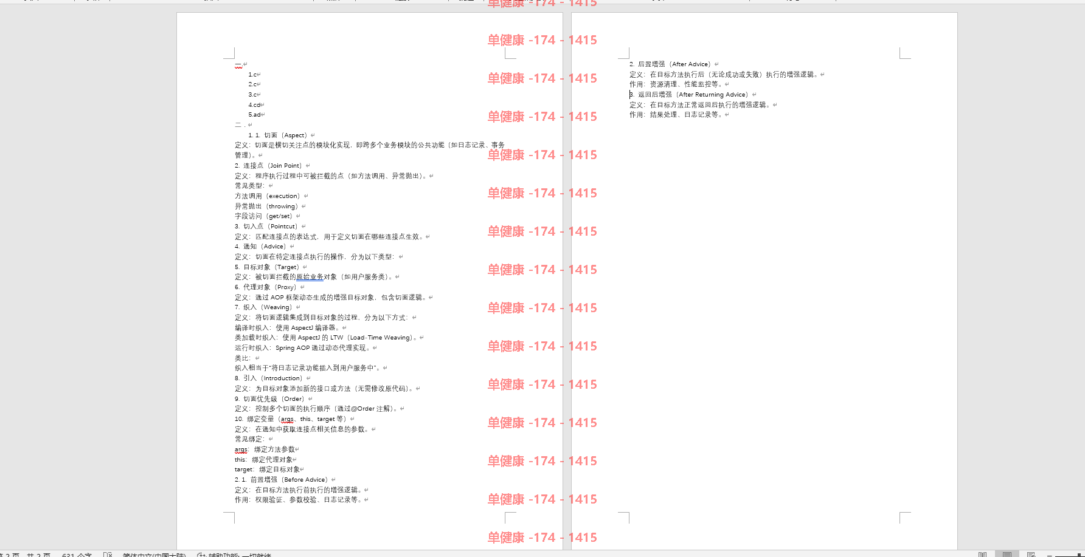The width and height of the screenshot is (1085, 557).
Task: Switch to Web Layout view icon
Action: 1031,554
